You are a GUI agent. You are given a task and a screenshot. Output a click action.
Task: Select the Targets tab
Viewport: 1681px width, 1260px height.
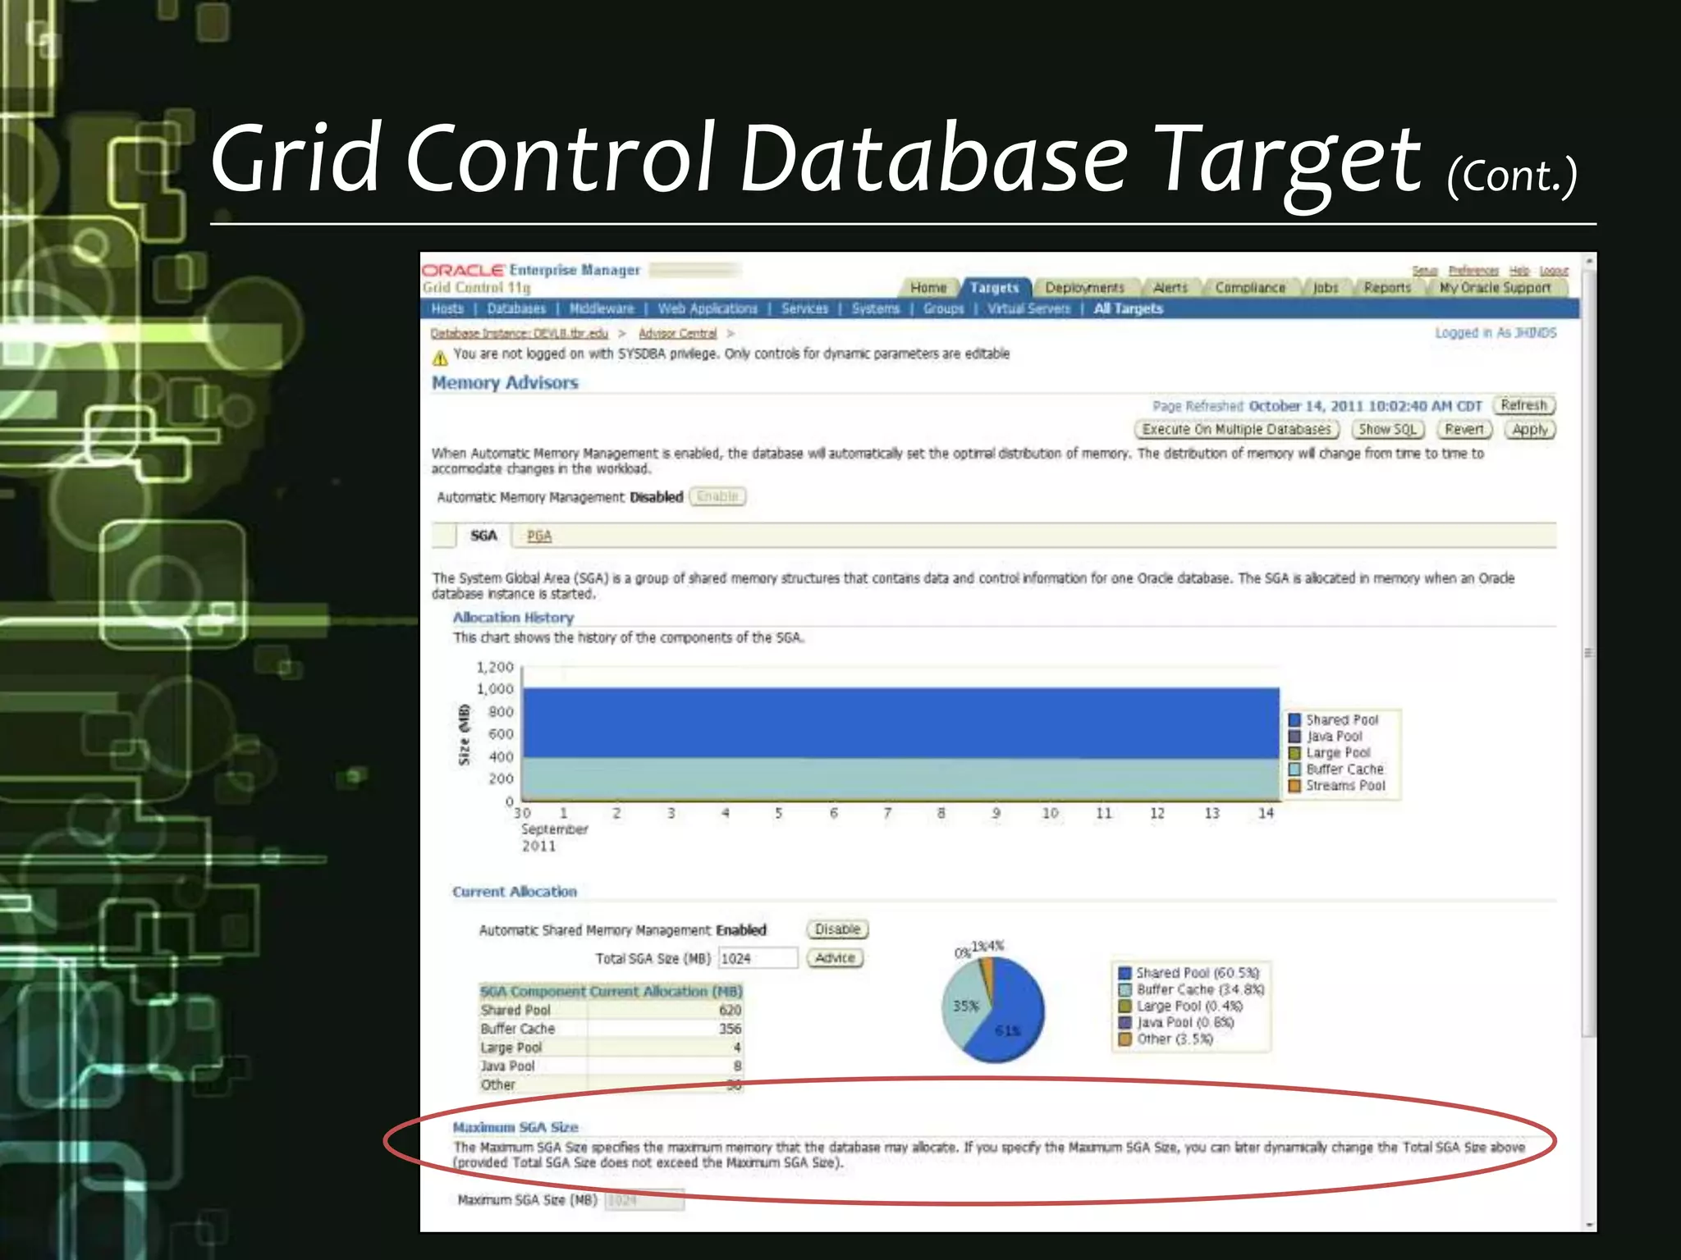[994, 288]
